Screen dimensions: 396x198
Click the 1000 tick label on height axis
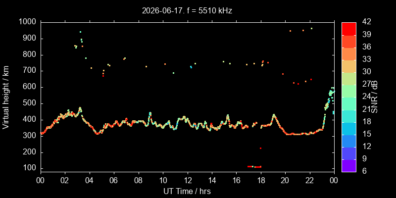tap(27, 22)
